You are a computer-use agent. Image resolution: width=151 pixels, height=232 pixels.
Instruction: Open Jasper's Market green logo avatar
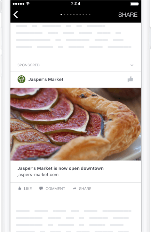pyautogui.click(x=21, y=79)
